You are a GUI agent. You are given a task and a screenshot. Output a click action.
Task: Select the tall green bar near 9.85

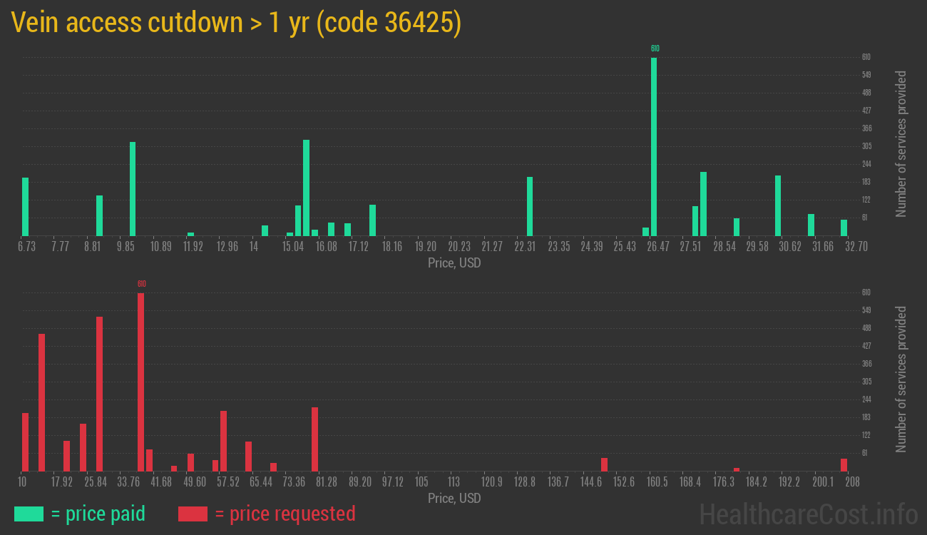point(133,189)
